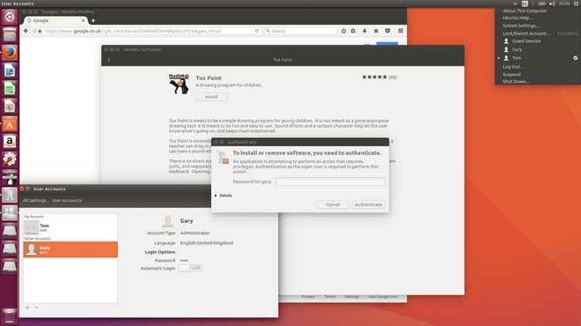The height and width of the screenshot is (326, 581).
Task: Show bookmarks list icon in Firefox
Action: [353, 31]
